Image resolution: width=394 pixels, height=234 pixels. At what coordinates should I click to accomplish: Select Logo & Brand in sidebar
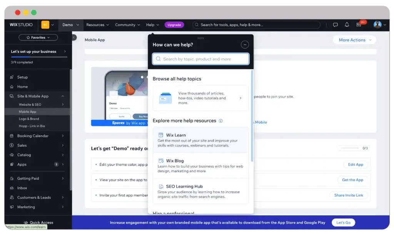click(29, 119)
